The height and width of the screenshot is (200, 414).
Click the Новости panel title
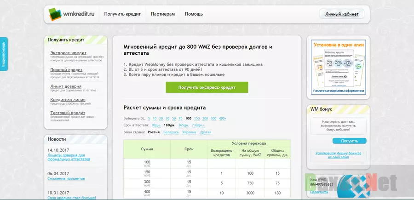(x=57, y=139)
